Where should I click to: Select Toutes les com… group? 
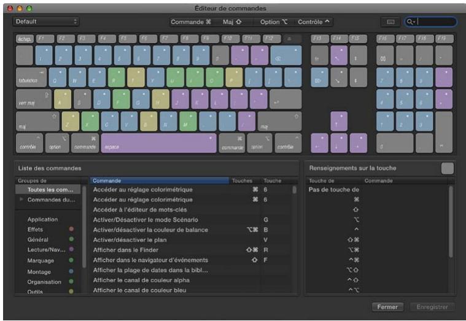click(x=48, y=190)
